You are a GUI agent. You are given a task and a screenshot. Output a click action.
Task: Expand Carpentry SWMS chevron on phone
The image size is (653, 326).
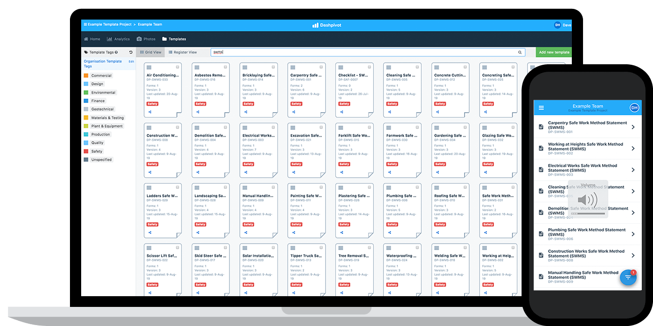(633, 127)
